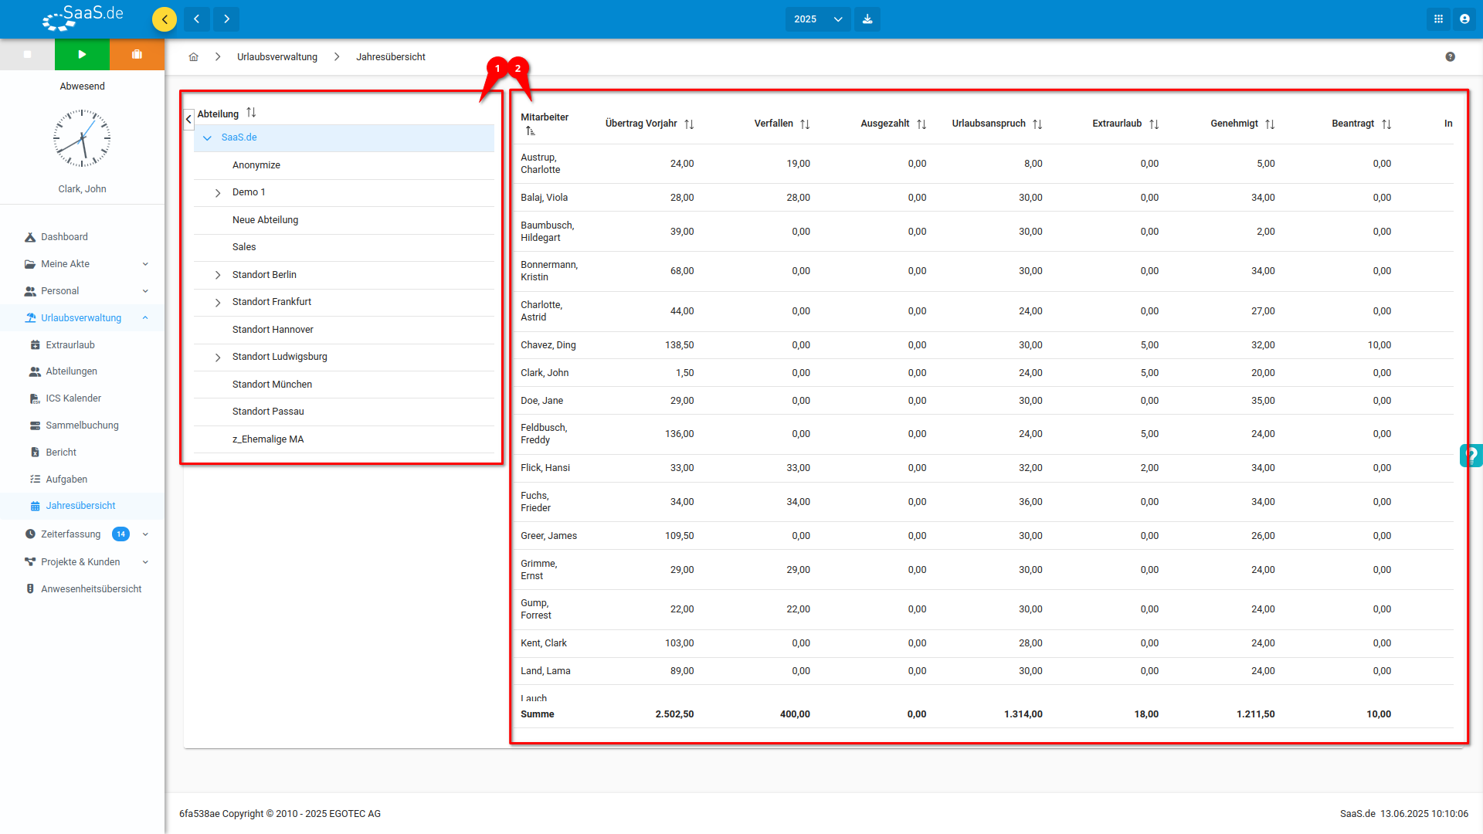1483x834 pixels.
Task: Sort by Verfallen column
Action: [805, 124]
